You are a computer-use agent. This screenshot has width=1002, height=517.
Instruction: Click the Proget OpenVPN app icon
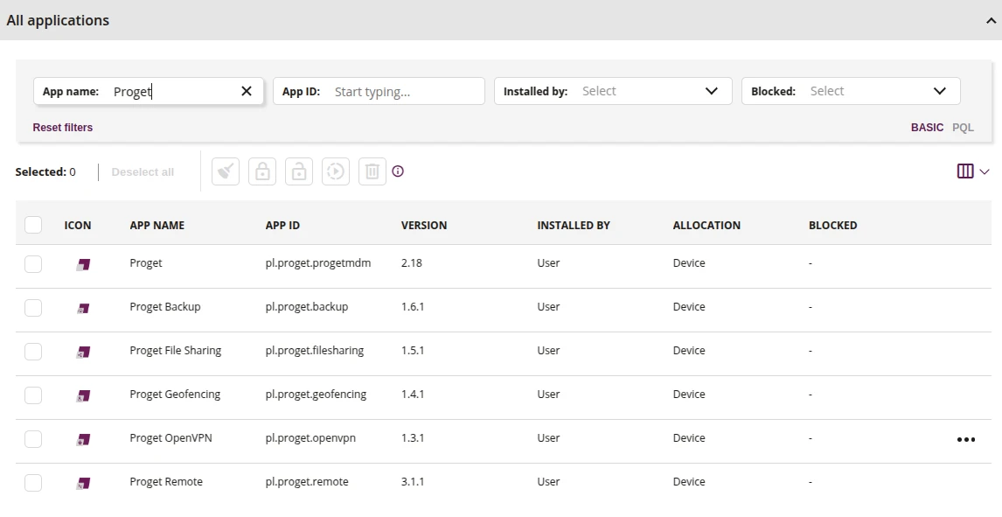click(83, 439)
